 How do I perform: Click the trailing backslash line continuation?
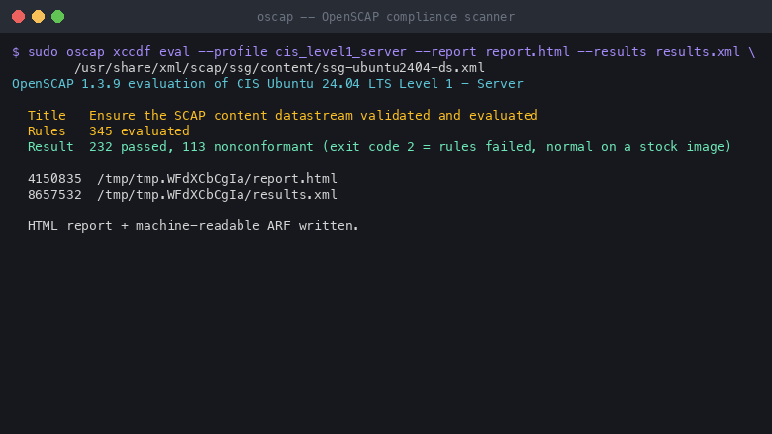pyautogui.click(x=752, y=52)
